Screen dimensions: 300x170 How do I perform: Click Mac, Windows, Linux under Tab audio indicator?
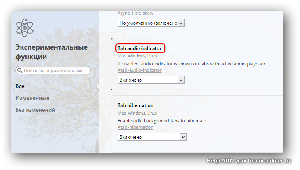pos(138,56)
